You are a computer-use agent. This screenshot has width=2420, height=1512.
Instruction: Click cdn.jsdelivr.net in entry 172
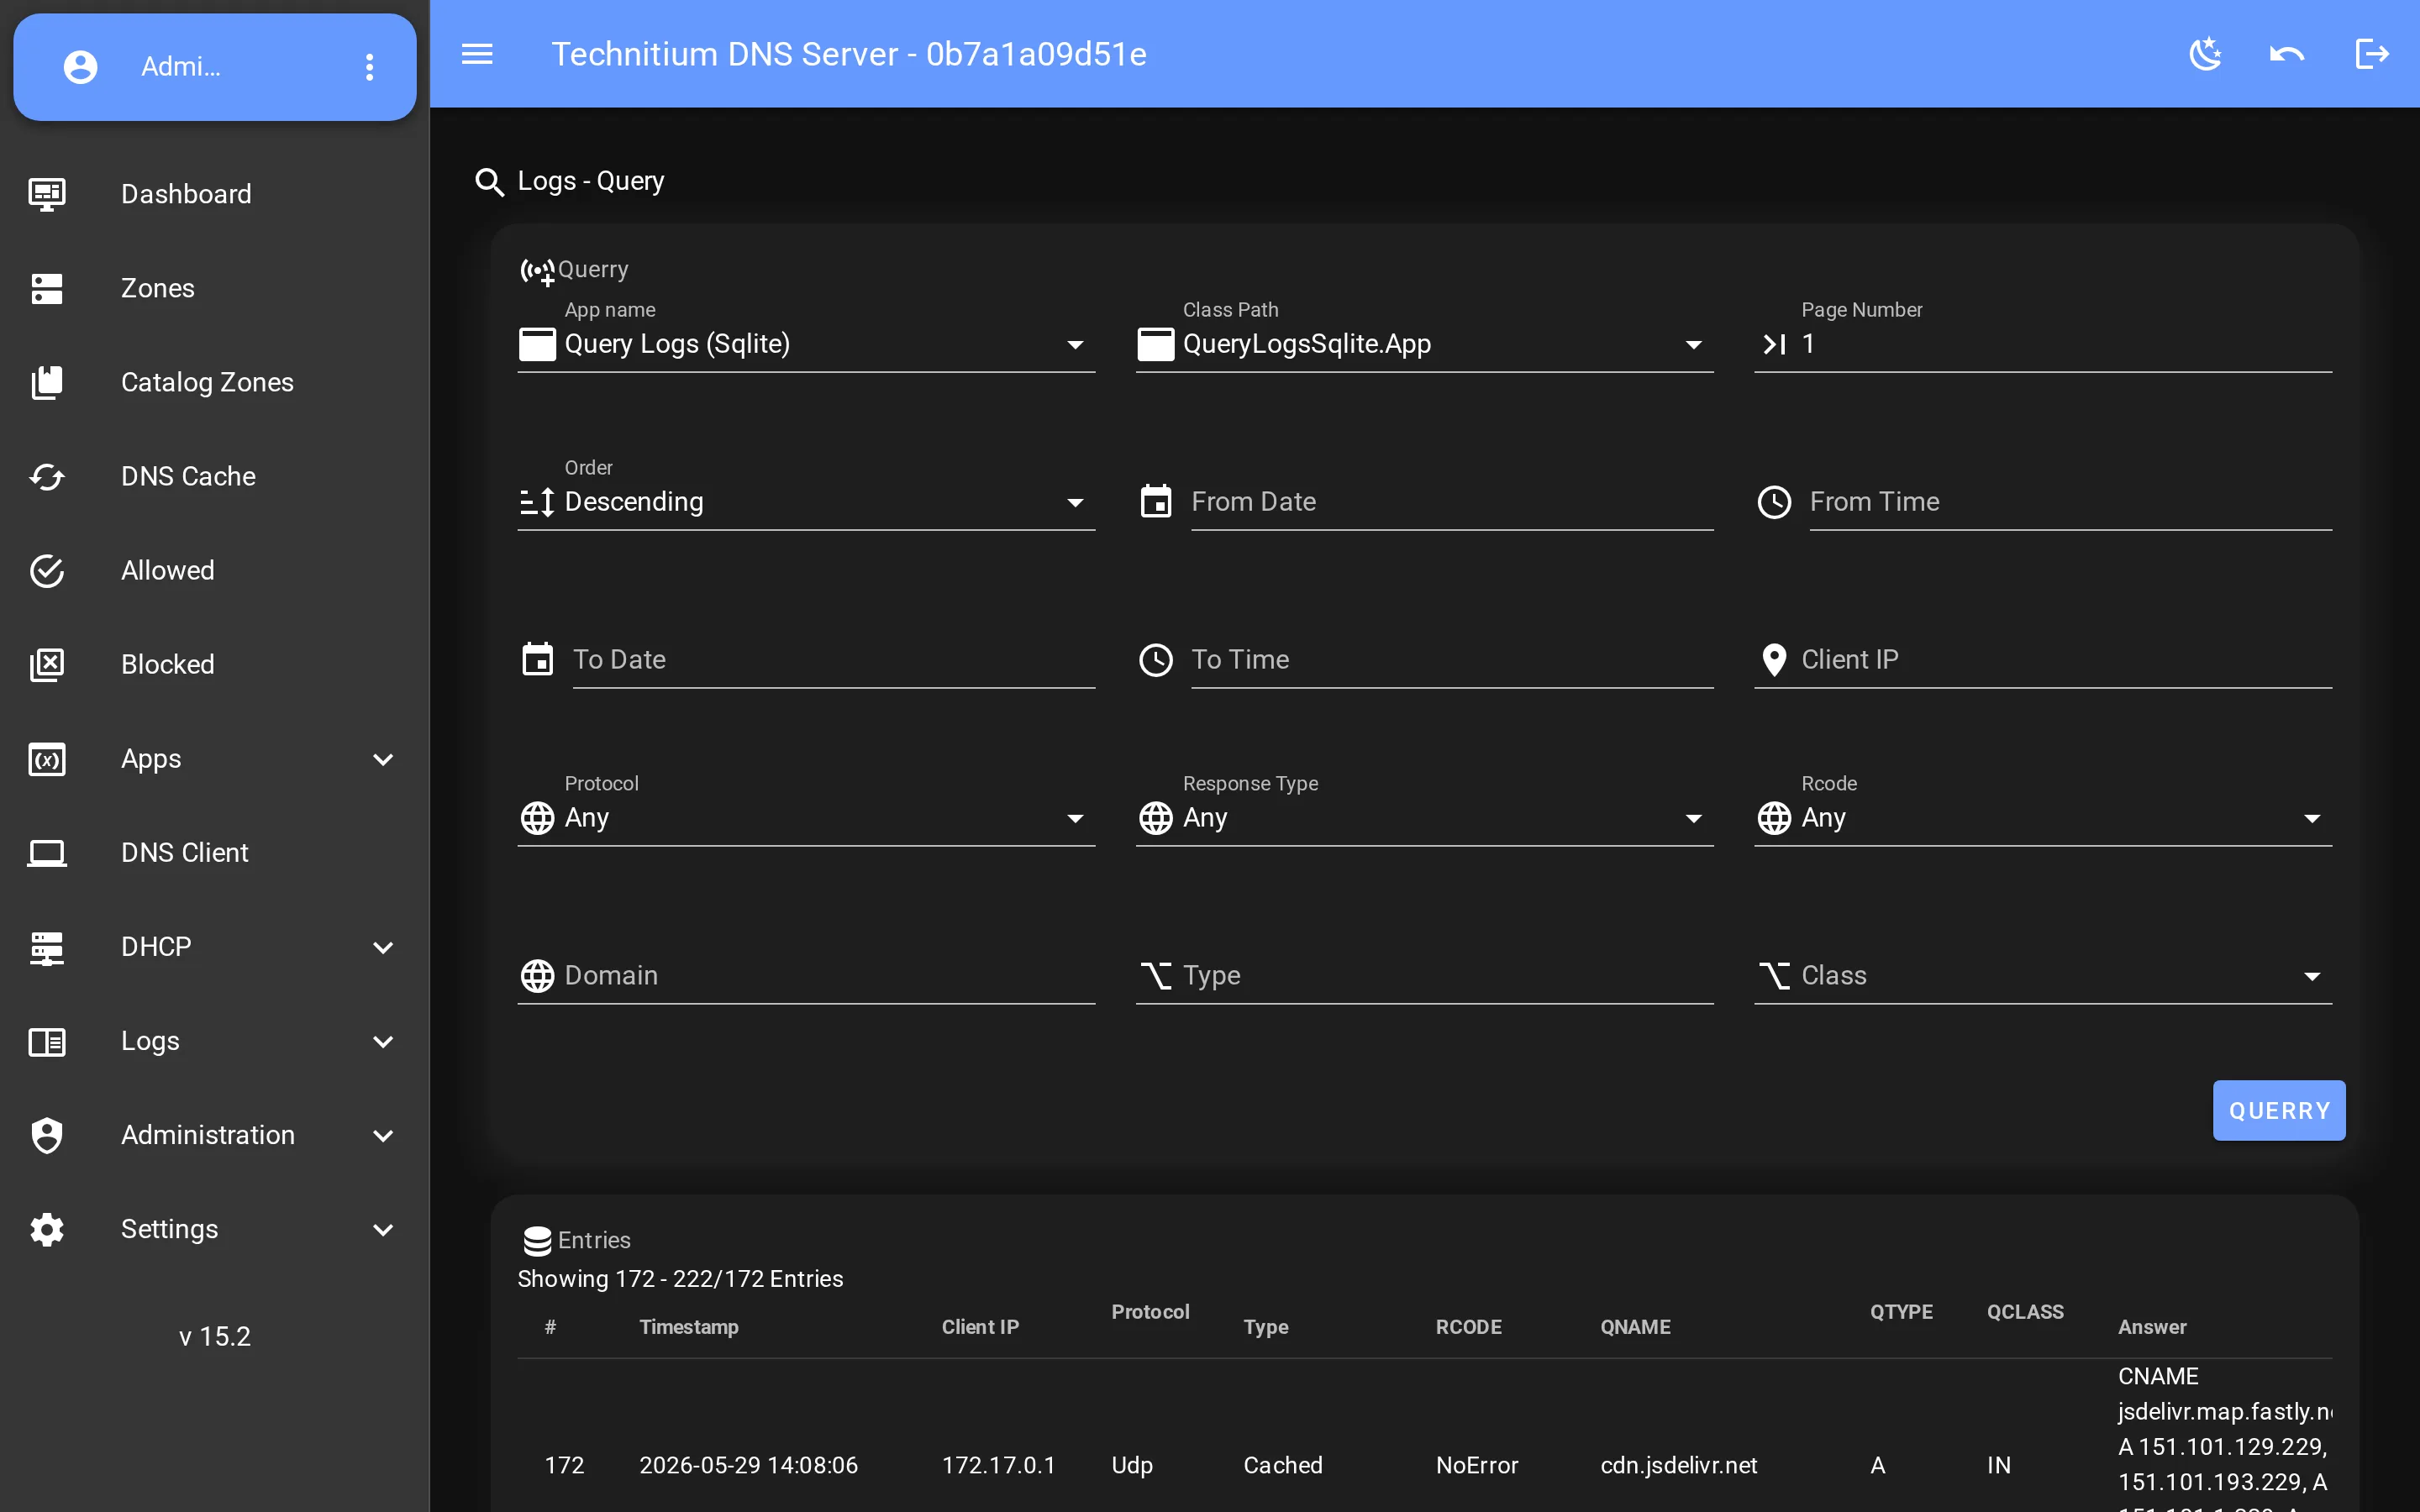point(1678,1465)
